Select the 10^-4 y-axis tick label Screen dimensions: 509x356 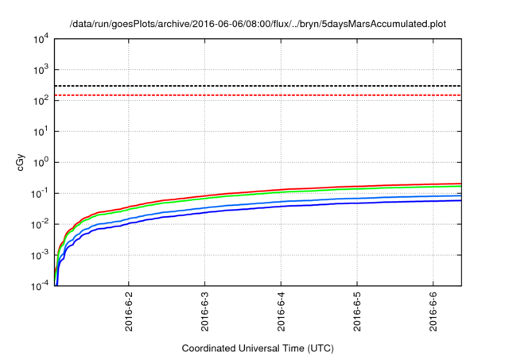(40, 287)
